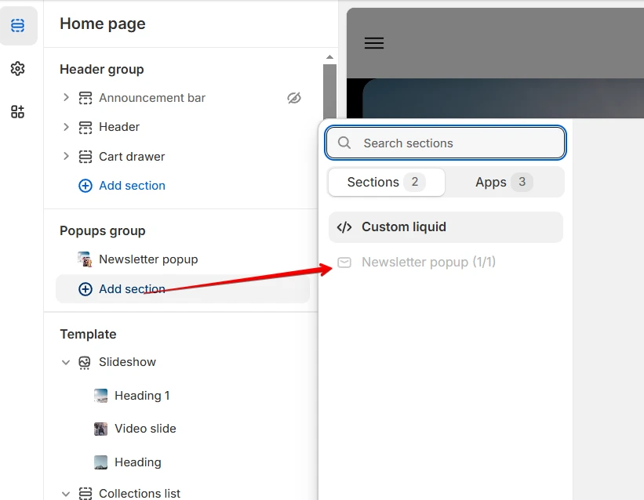Collapse the Slideshow section
The width and height of the screenshot is (644, 500).
66,363
